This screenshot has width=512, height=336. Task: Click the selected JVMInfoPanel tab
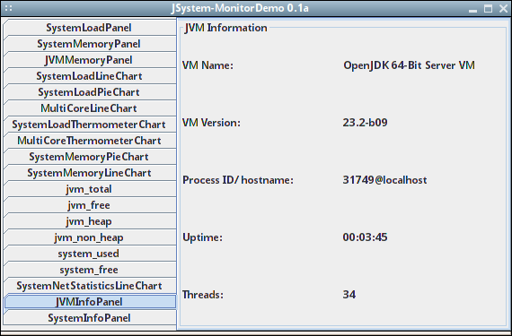(90, 302)
